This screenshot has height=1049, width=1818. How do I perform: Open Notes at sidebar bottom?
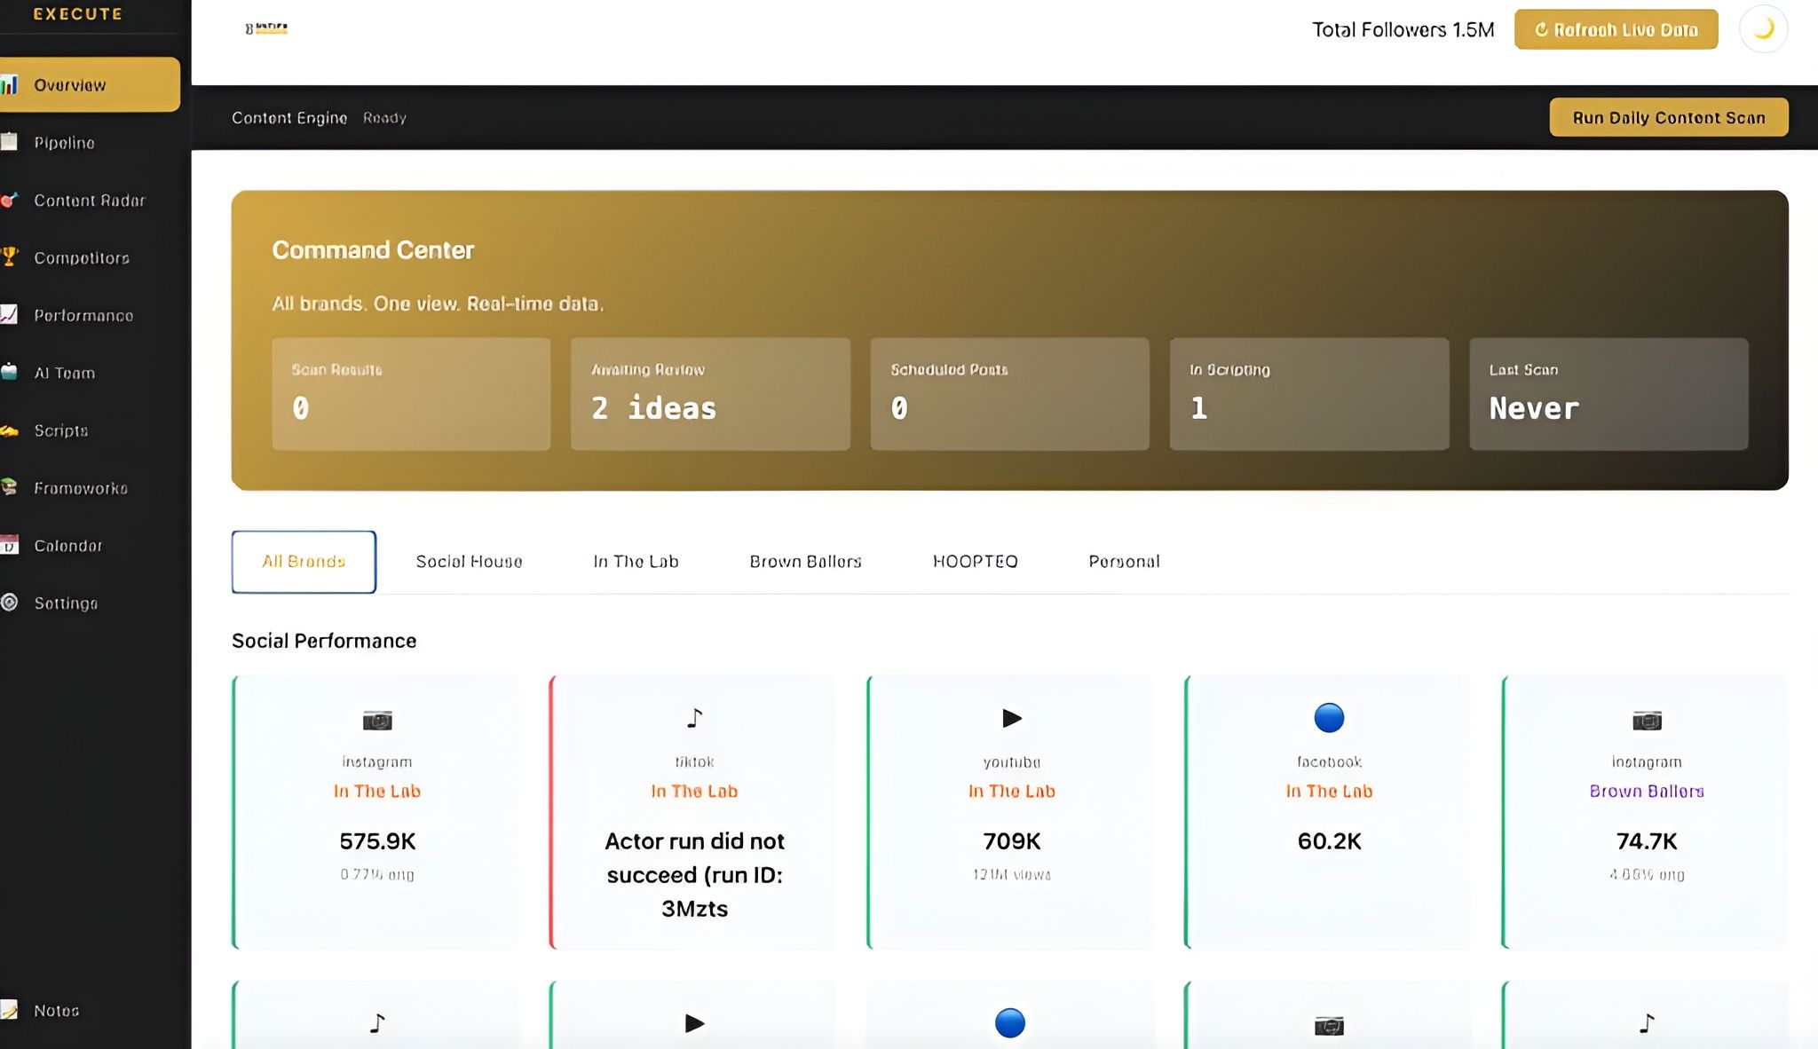point(56,1011)
